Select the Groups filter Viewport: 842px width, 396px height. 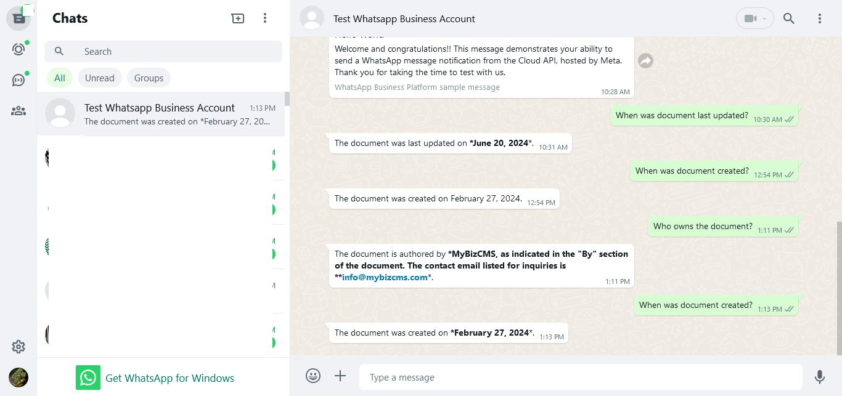click(149, 78)
